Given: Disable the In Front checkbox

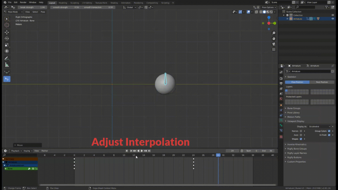Looking at the screenshot, I should (329, 135).
